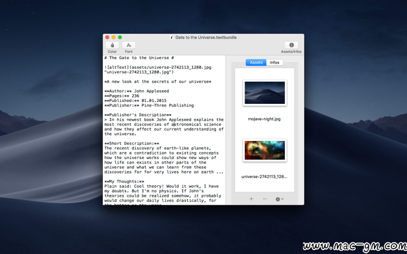
Task: Click the mojave-night.jpg file name
Action: click(264, 119)
